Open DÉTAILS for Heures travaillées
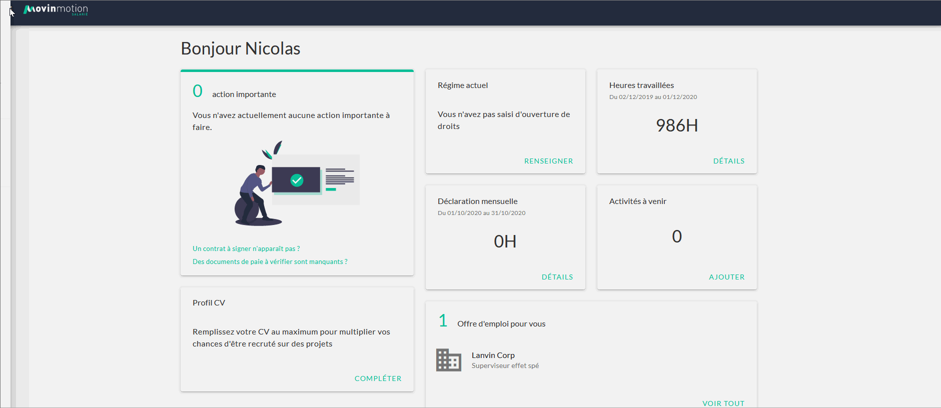 729,161
